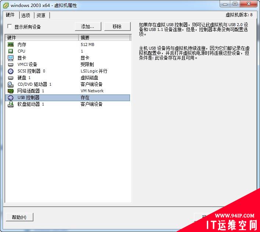Sort by the 硬件 column header

[41, 38]
